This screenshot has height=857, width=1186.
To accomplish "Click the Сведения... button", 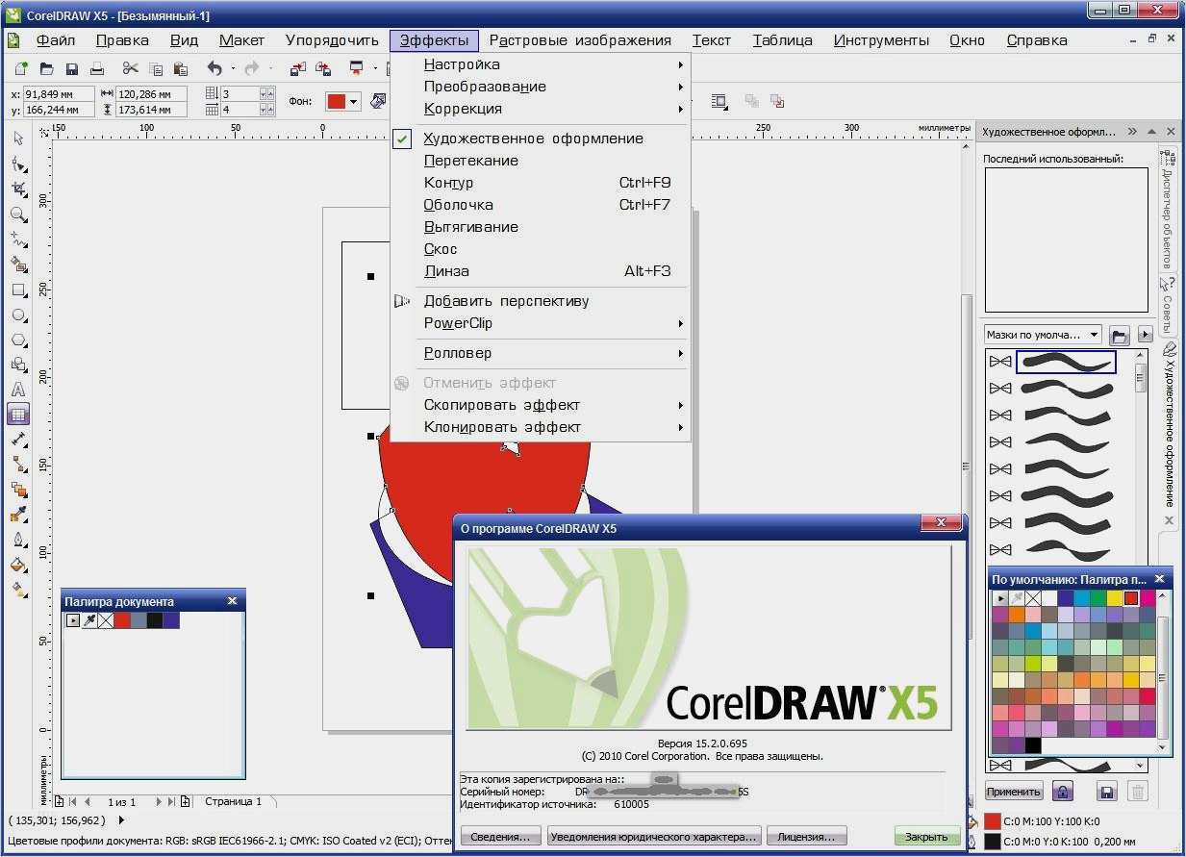I will pyautogui.click(x=500, y=837).
